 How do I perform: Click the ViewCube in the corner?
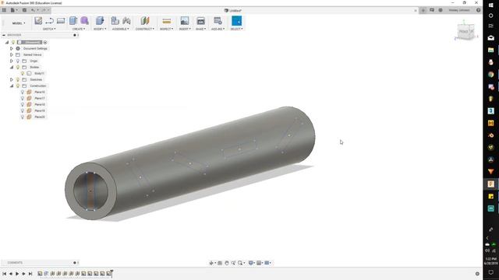coord(465,31)
